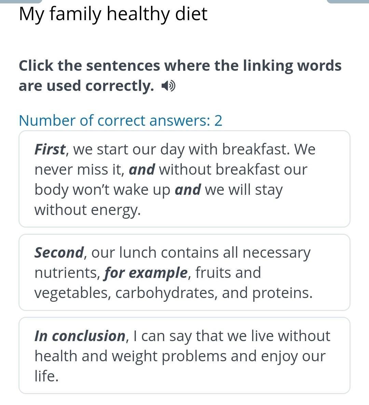
Task: Click the words "are used correctly."
Action: coord(86,86)
